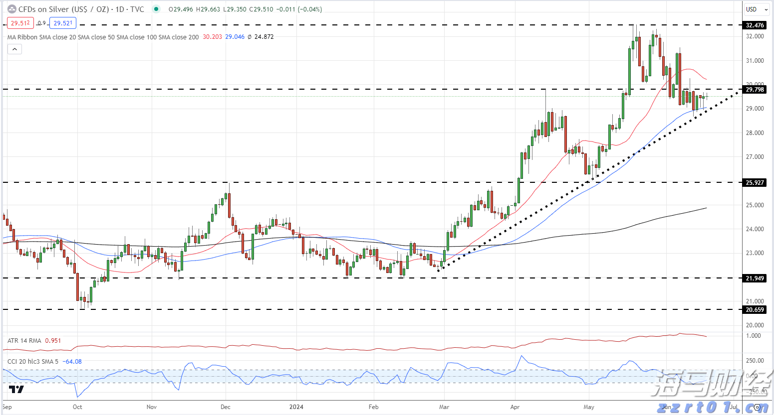Click the 24.000 price axis tick
774x415 pixels.
pos(755,229)
